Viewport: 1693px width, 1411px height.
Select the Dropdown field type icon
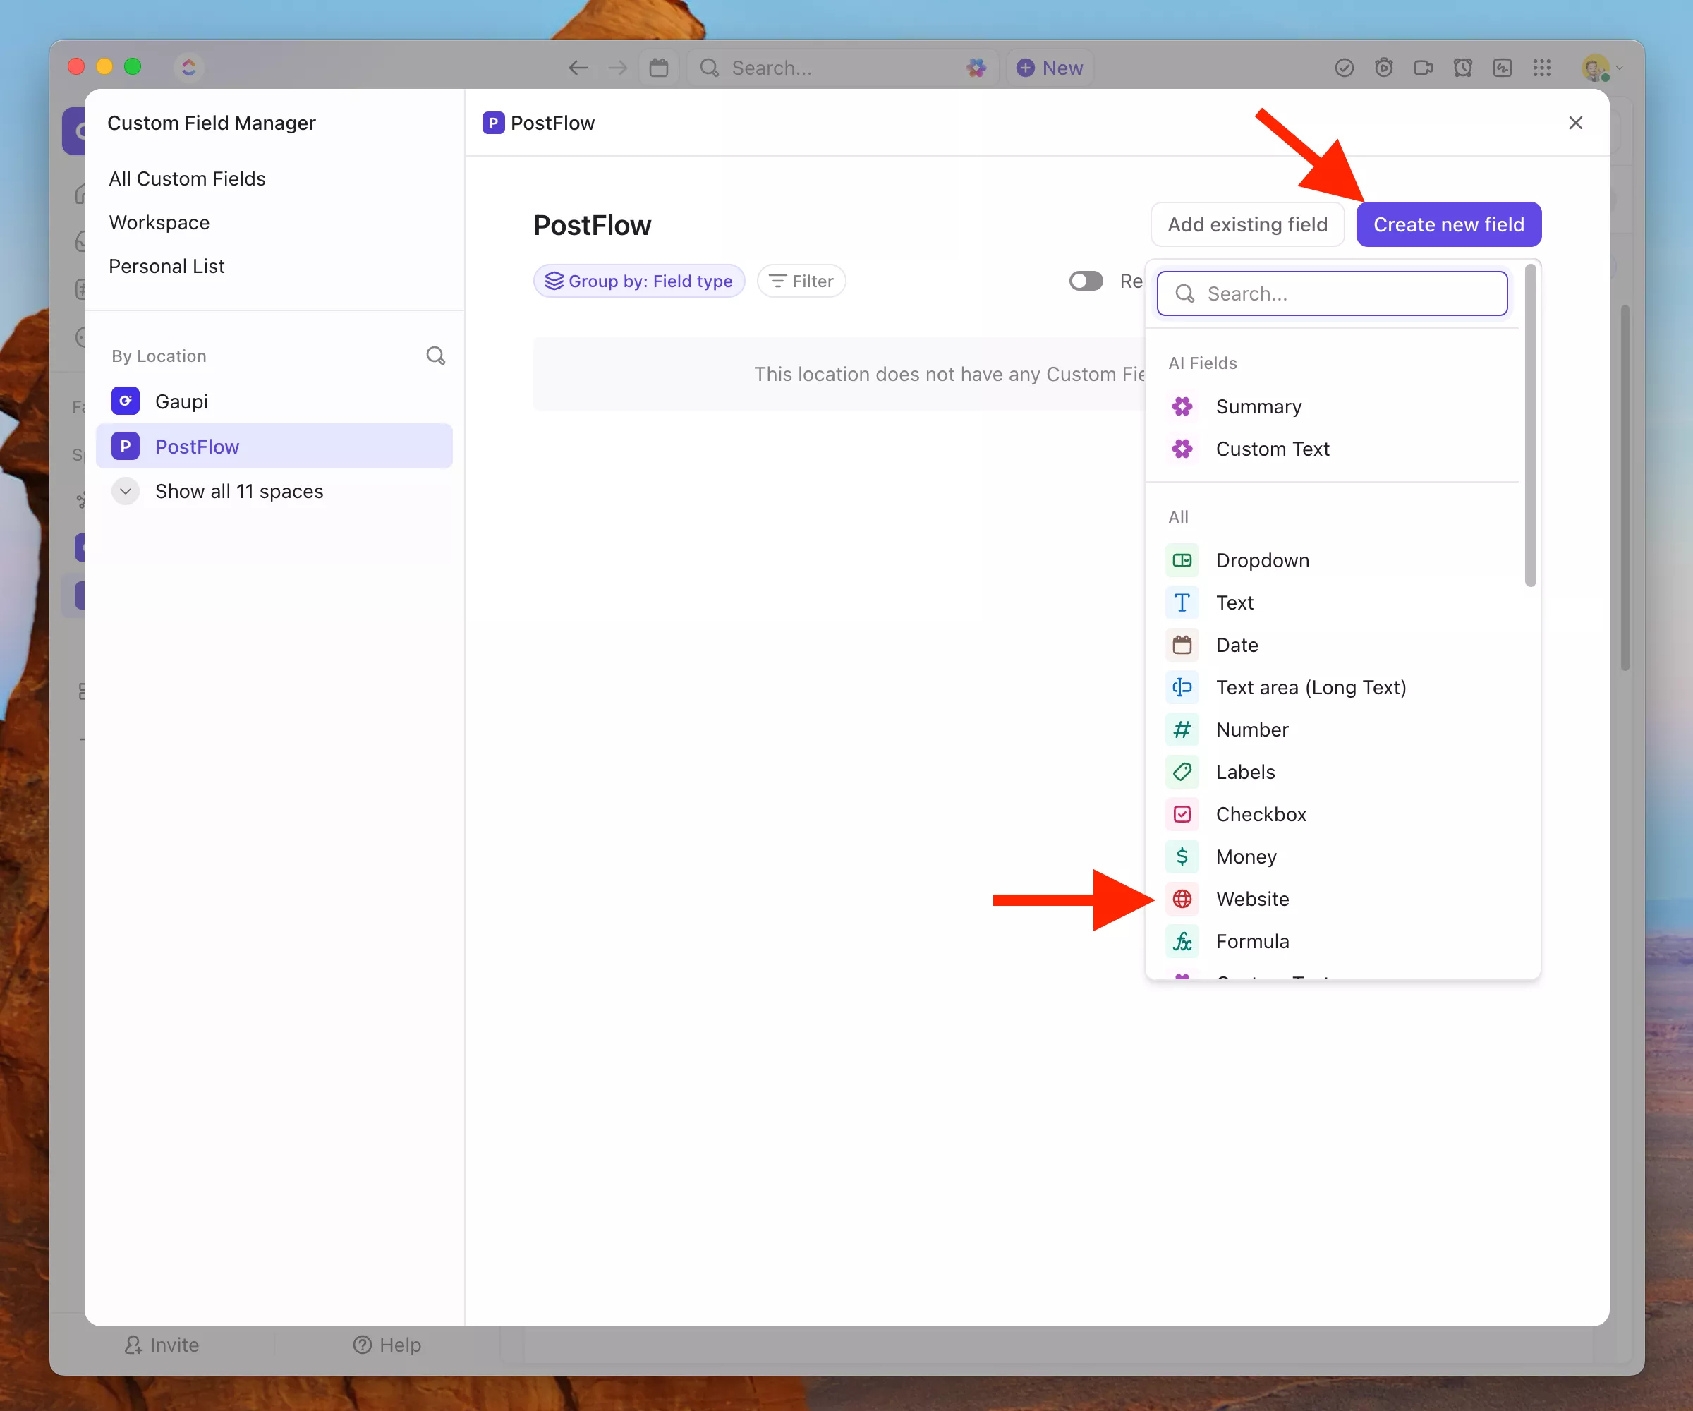tap(1182, 560)
